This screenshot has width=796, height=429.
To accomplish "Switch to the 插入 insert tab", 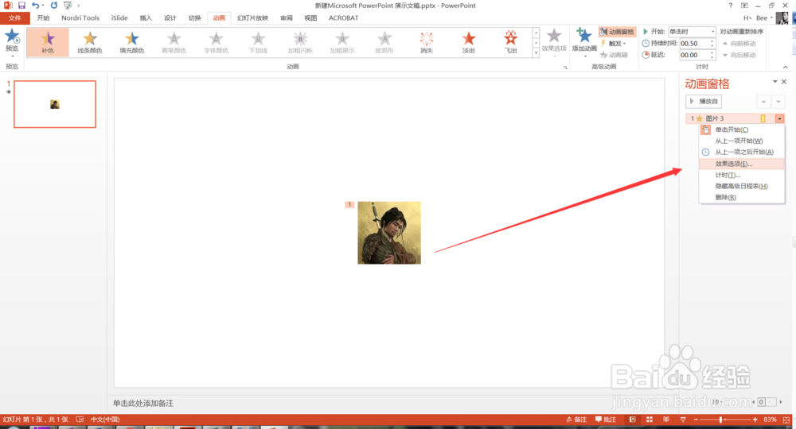I will [146, 17].
